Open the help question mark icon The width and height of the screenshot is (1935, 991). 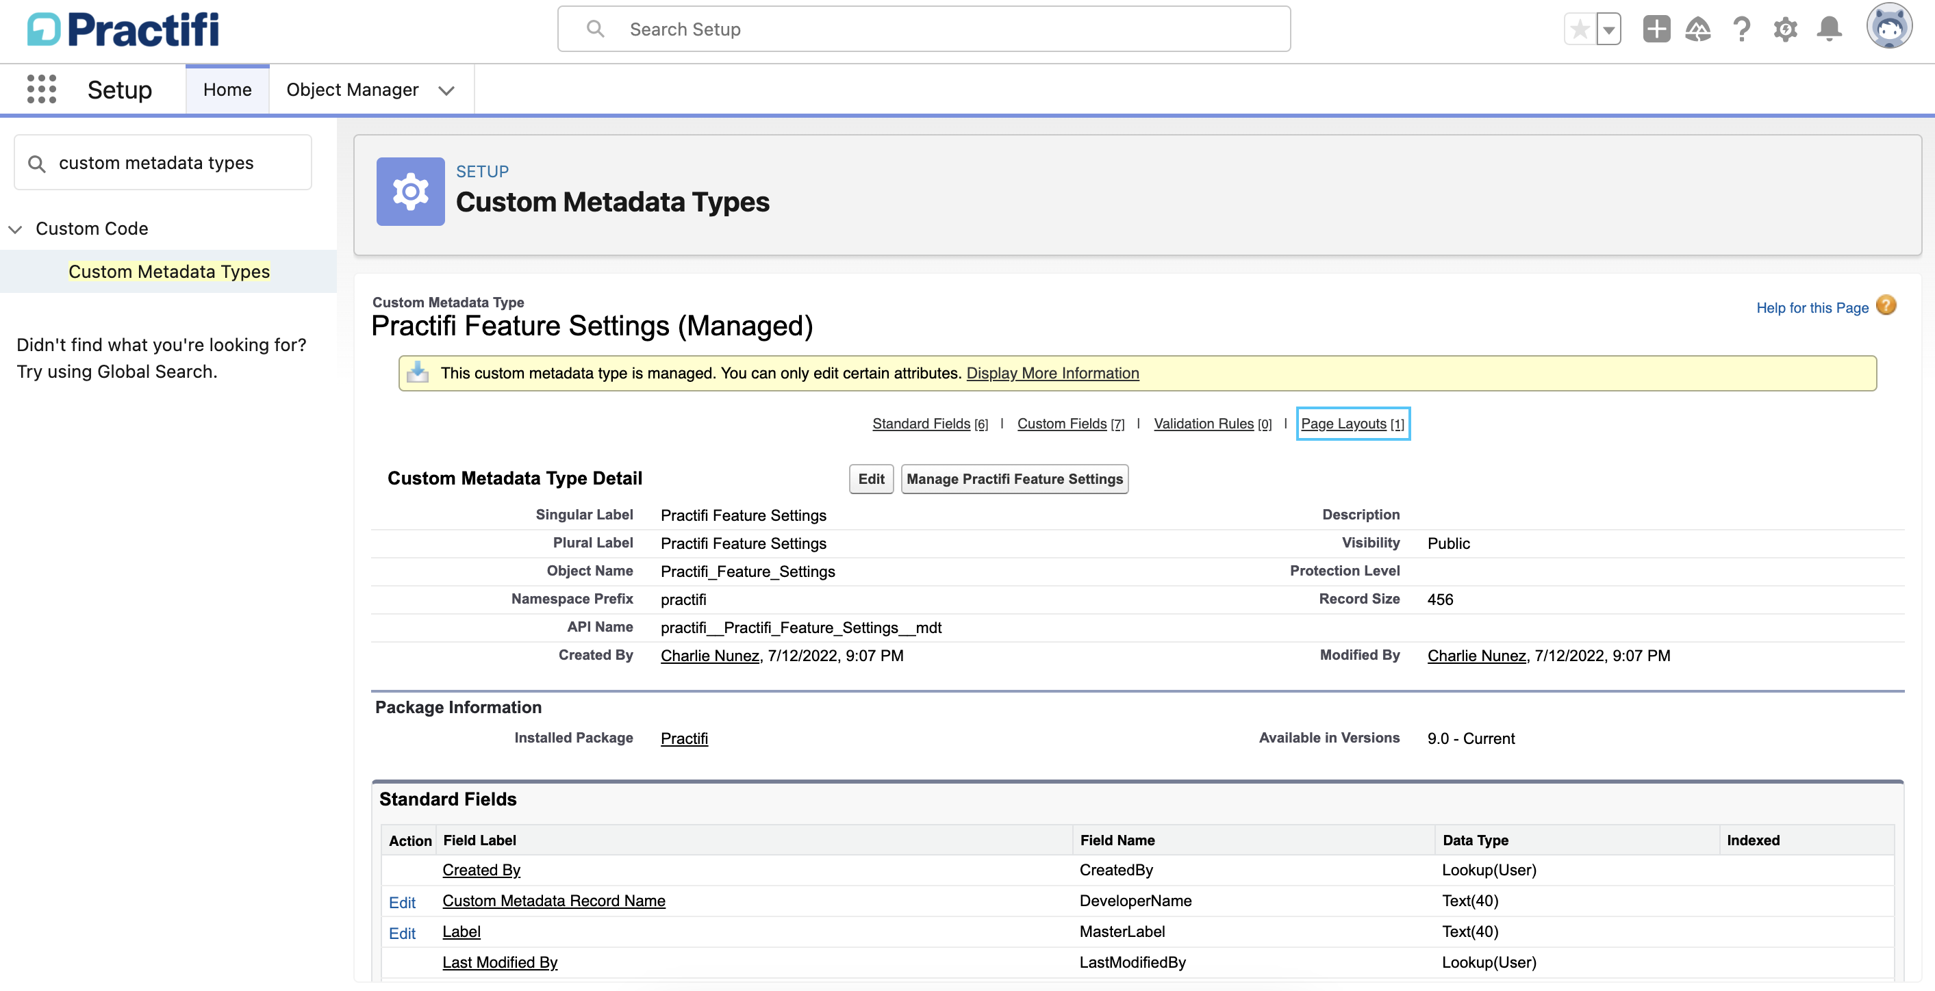click(x=1741, y=29)
